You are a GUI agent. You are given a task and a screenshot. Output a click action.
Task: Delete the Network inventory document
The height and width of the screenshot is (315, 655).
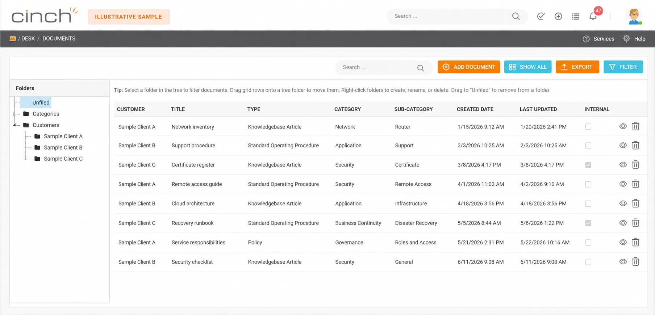coord(635,126)
